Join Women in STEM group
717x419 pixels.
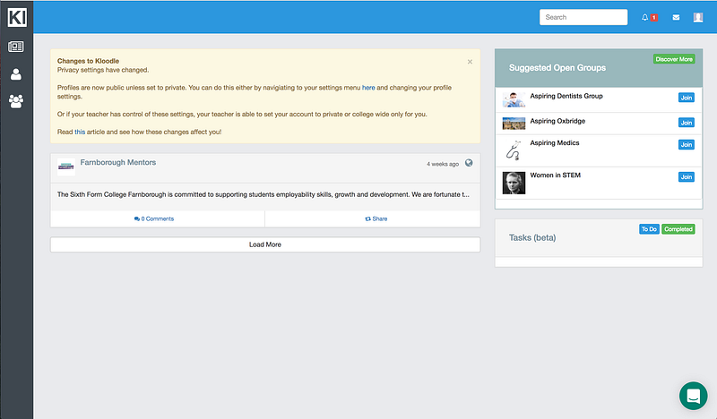(x=686, y=177)
